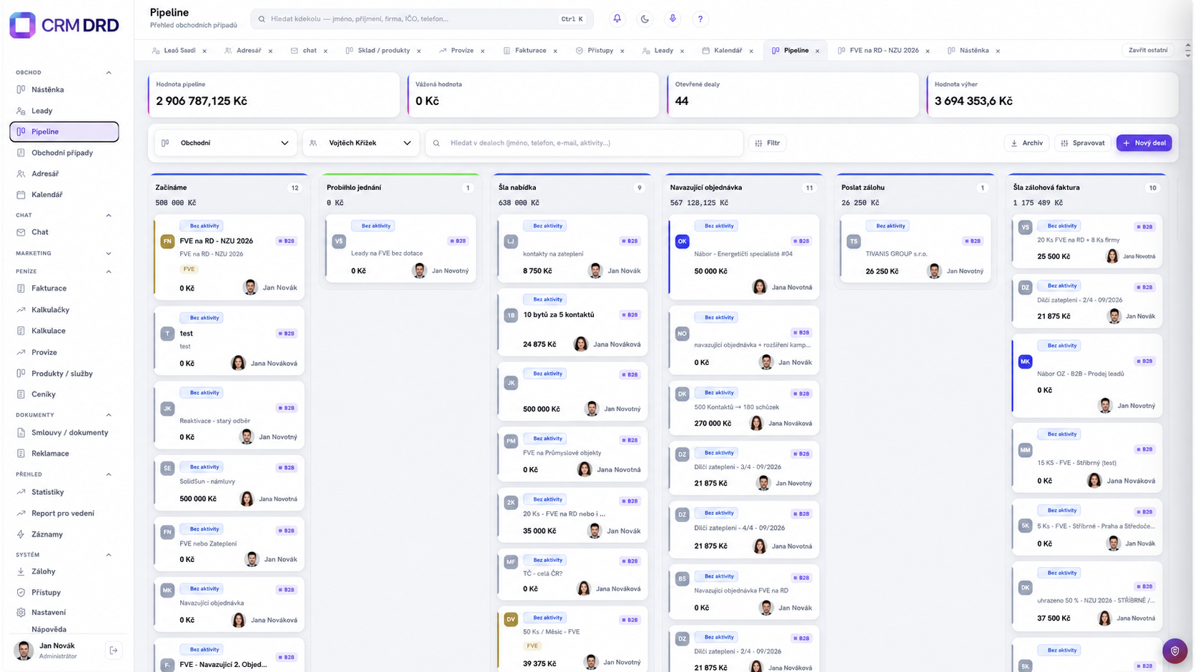The image size is (1195, 672).
Task: Open the TIVANIS GROUP s.r.o. deal card
Action: pyautogui.click(x=916, y=249)
